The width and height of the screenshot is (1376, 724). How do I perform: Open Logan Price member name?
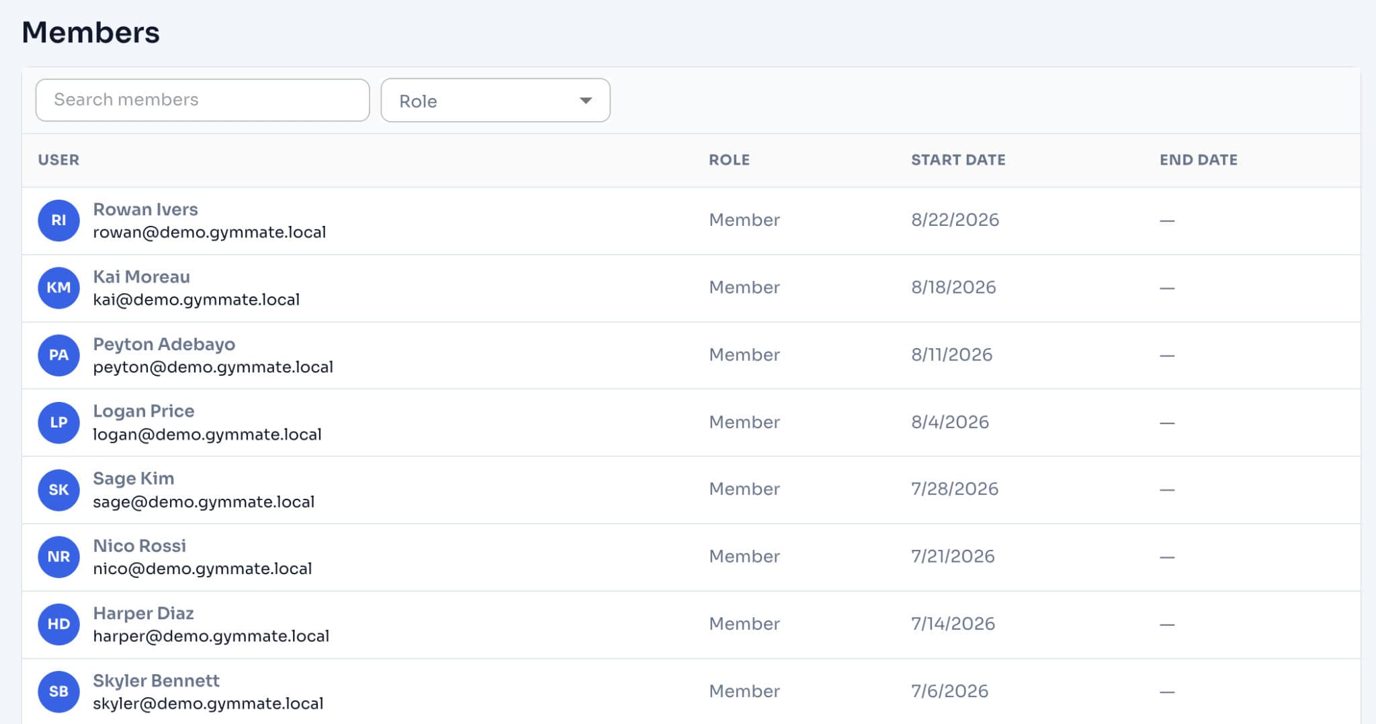143,411
